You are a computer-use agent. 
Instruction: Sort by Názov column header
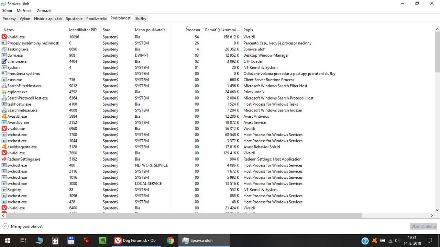[9, 30]
